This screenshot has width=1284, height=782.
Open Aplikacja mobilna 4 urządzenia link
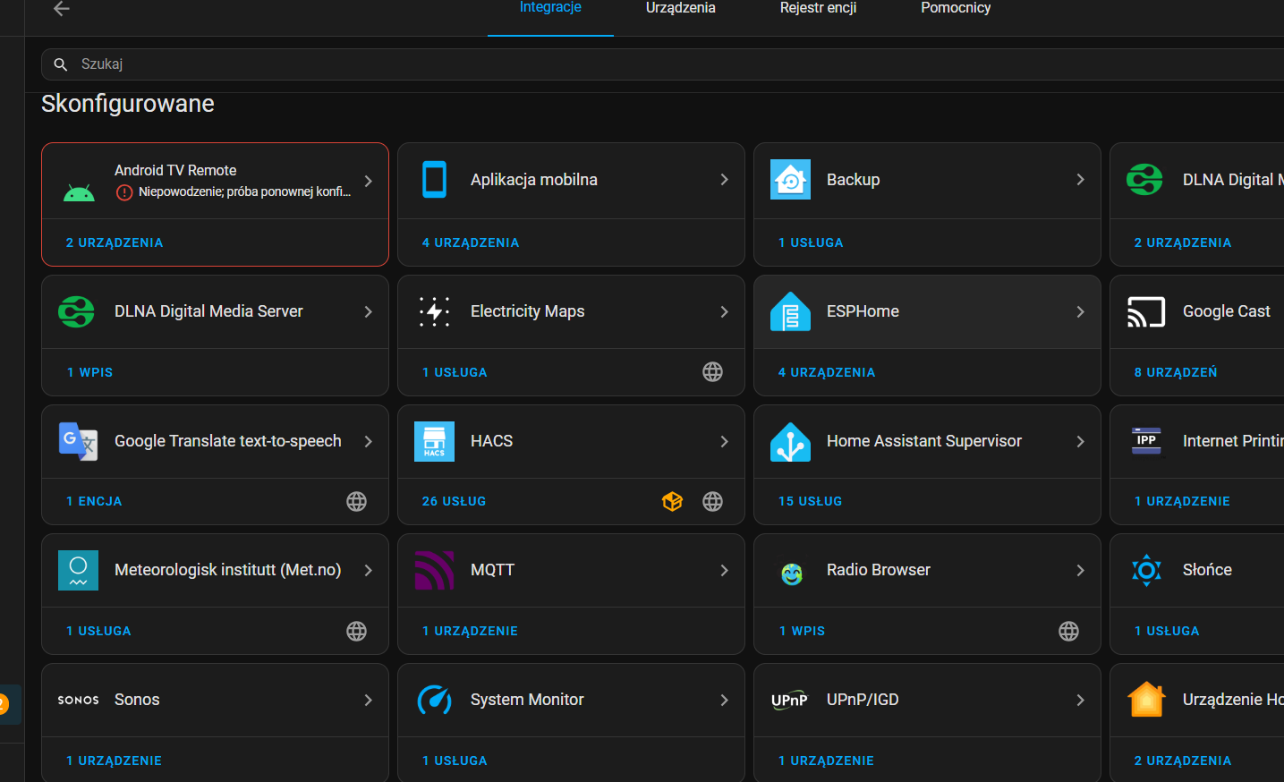[471, 242]
